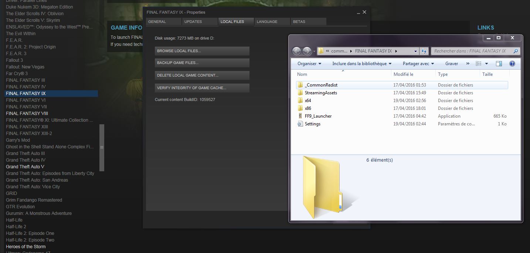Image resolution: width=530 pixels, height=253 pixels.
Task: Select the x86 folder icon
Action: (300, 108)
